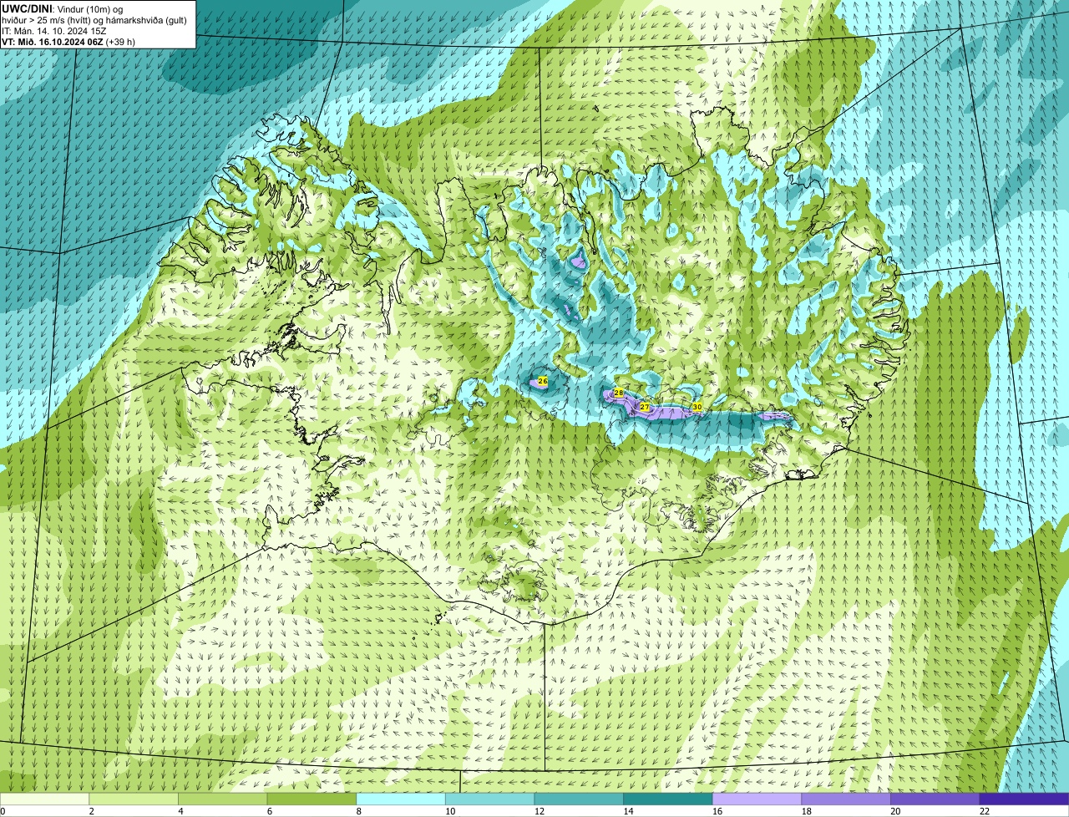Click the 'UWC/DINI: Vindur (10m) og' title line
Viewport: 1069px width, 817px height.
[63, 8]
